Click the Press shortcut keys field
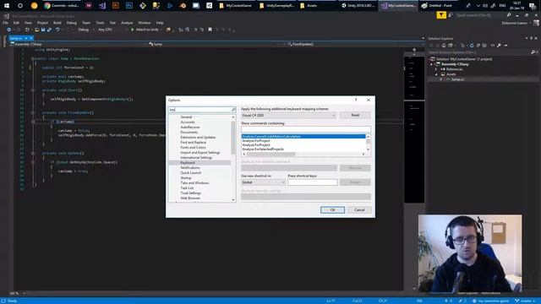 (x=313, y=182)
